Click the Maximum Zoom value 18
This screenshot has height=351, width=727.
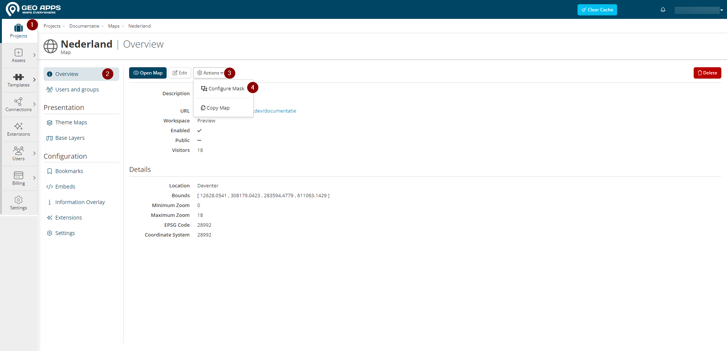click(200, 215)
